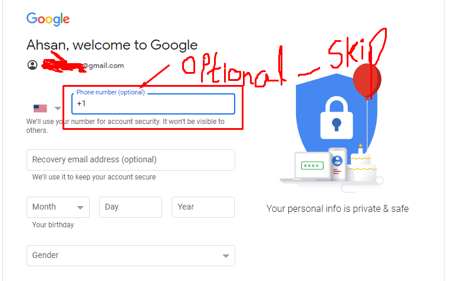
Task: Focus the Phone number (optional) field
Action: click(x=153, y=104)
